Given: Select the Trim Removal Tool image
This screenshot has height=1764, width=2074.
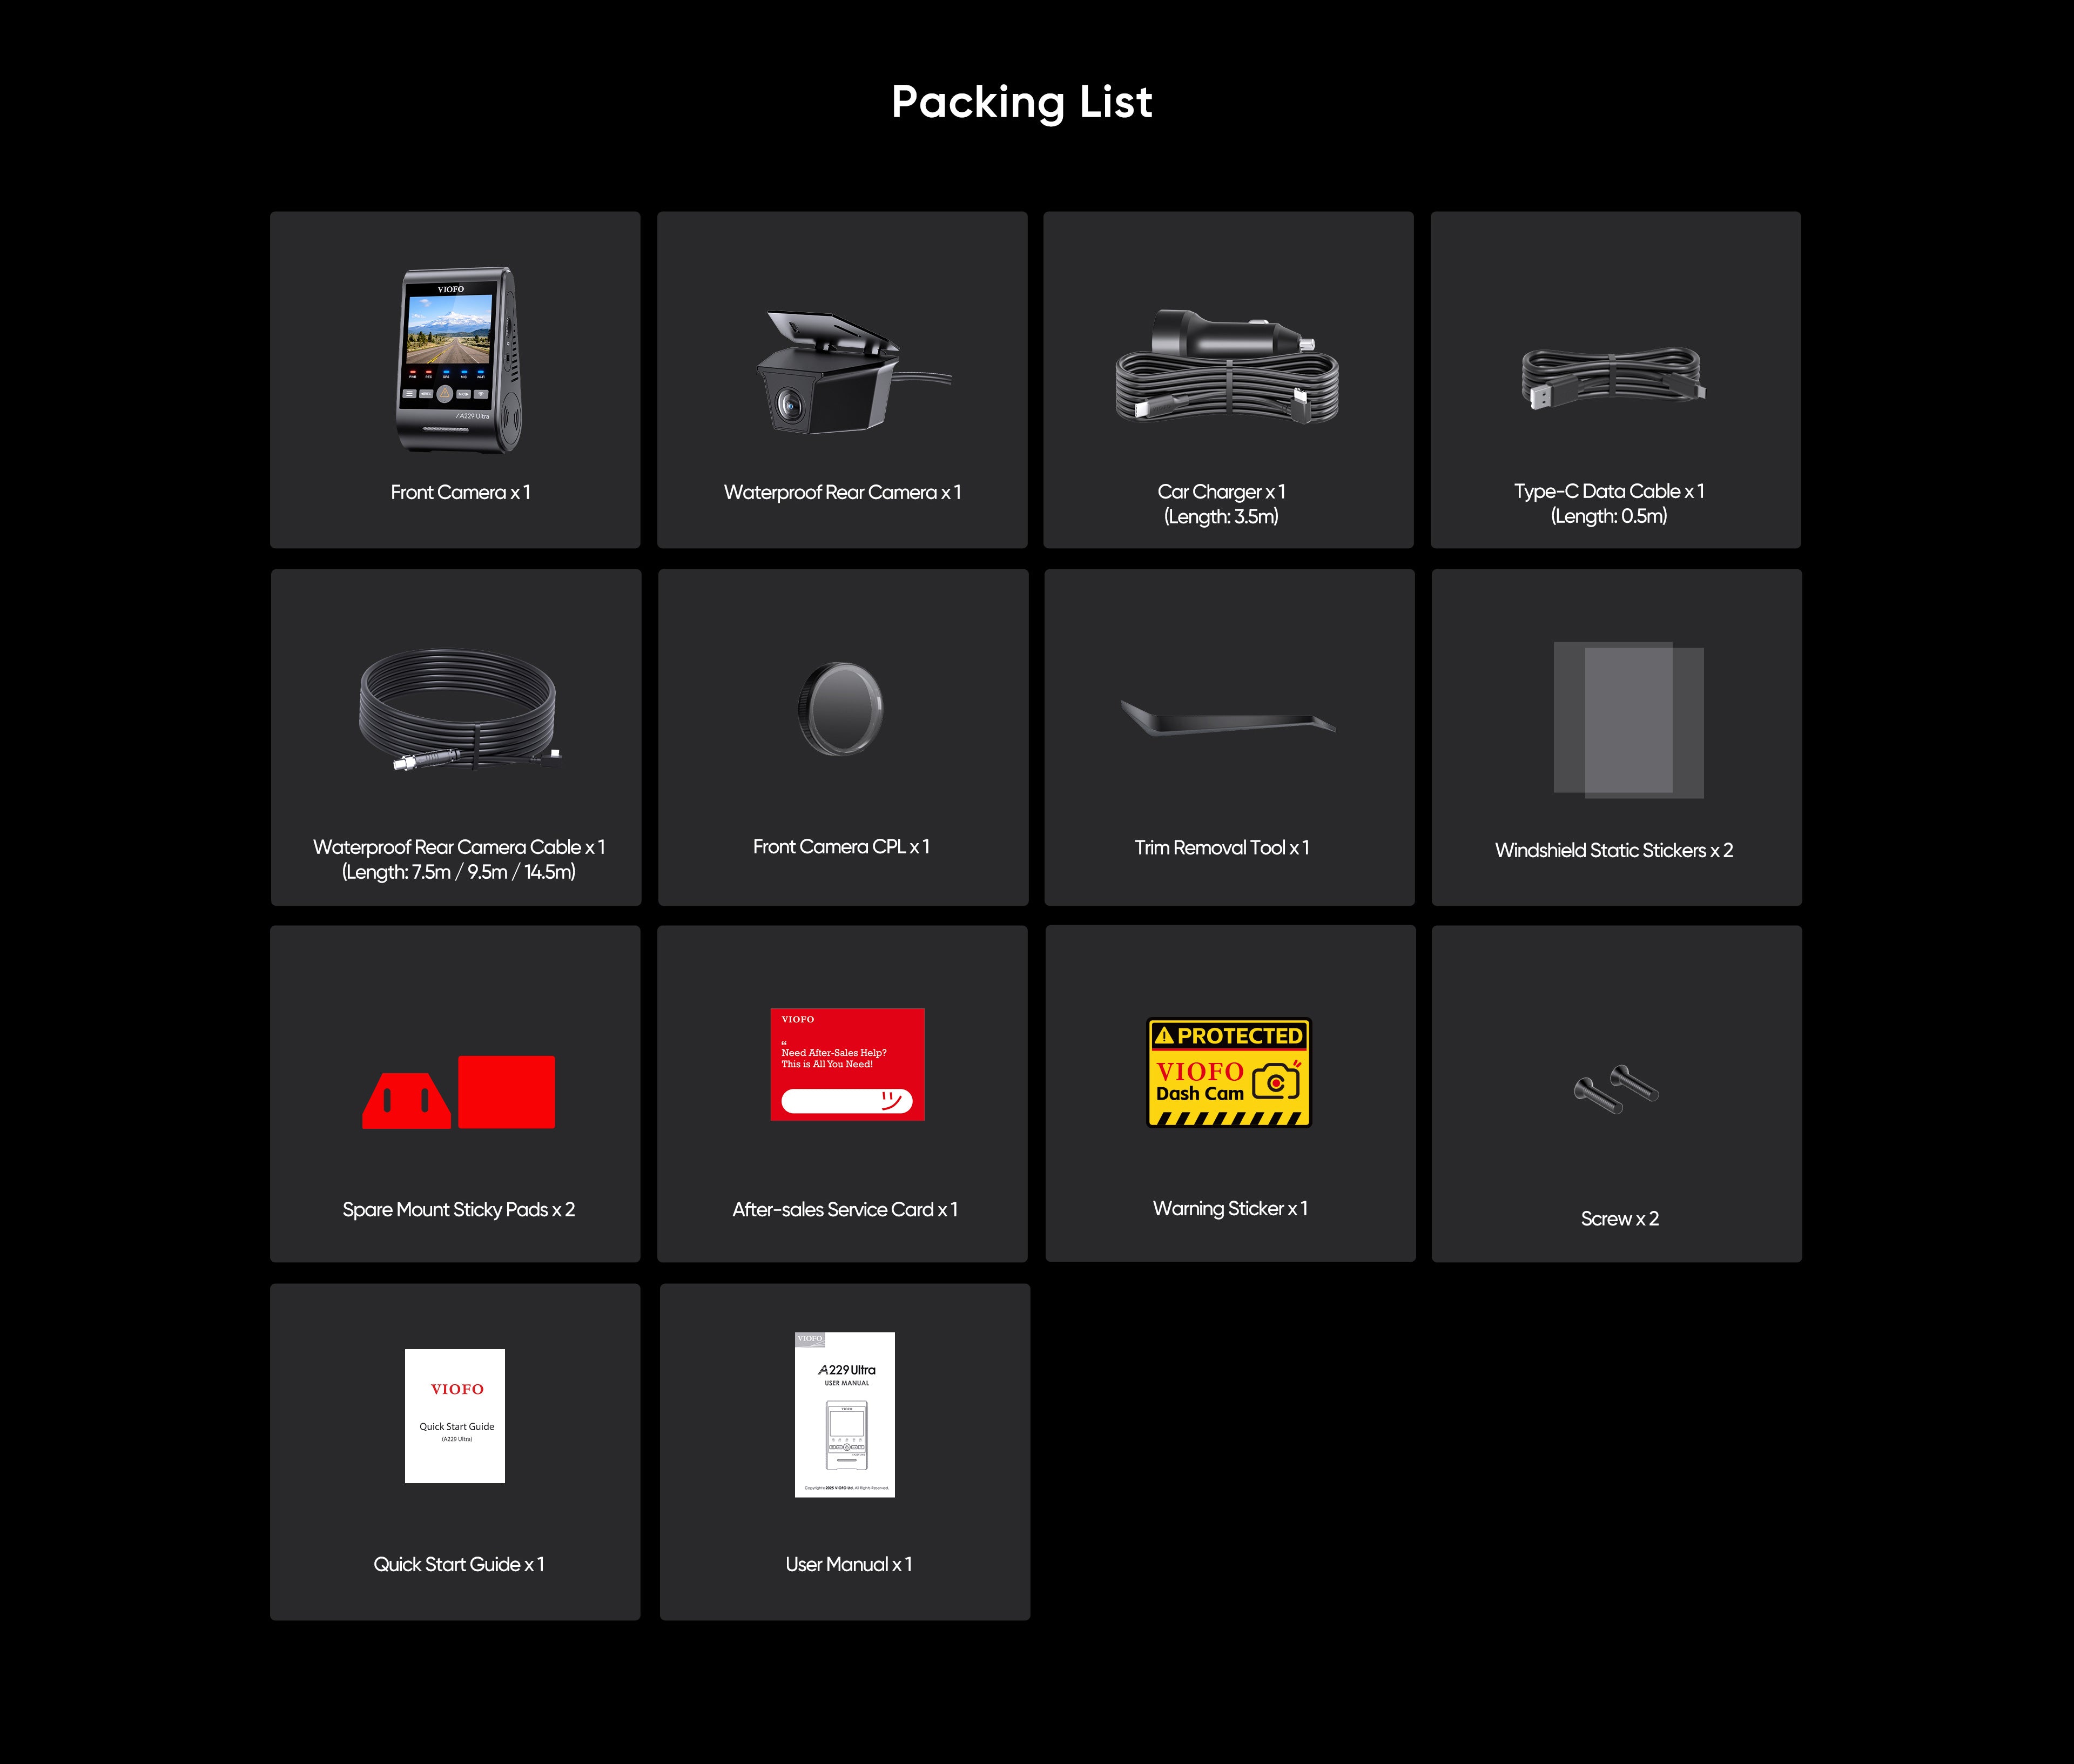Looking at the screenshot, I should (1228, 718).
